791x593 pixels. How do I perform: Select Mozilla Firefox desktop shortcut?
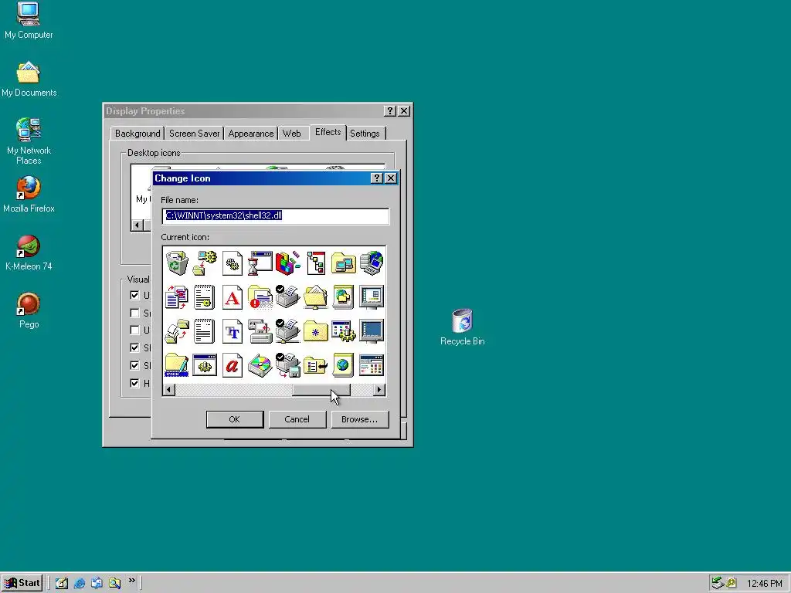click(x=29, y=195)
